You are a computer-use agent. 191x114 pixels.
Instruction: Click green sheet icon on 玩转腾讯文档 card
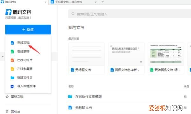(x=152, y=70)
